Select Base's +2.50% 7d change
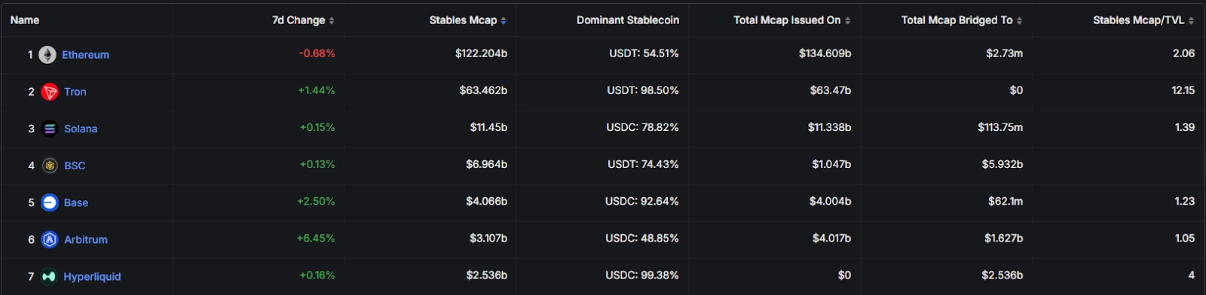1206x295 pixels. (316, 201)
